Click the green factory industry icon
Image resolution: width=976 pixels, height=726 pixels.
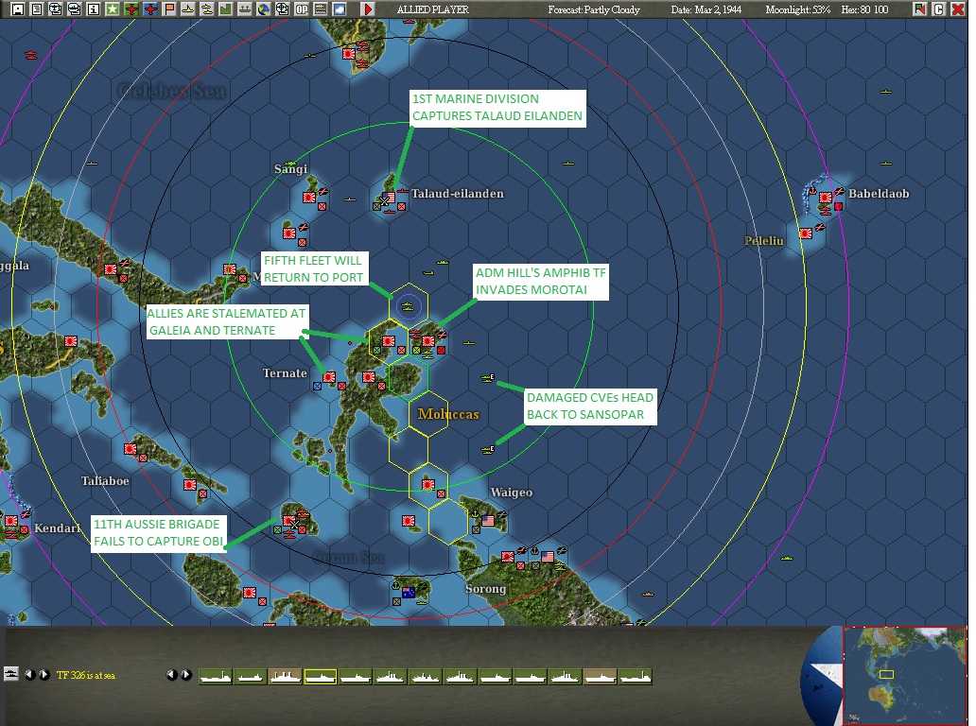[x=226, y=9]
